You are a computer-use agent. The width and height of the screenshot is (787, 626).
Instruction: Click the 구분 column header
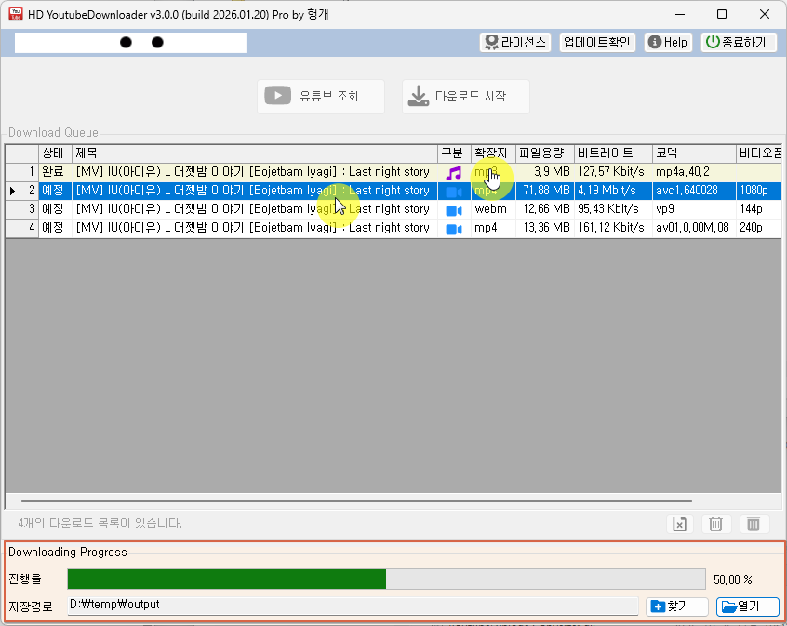click(x=454, y=153)
